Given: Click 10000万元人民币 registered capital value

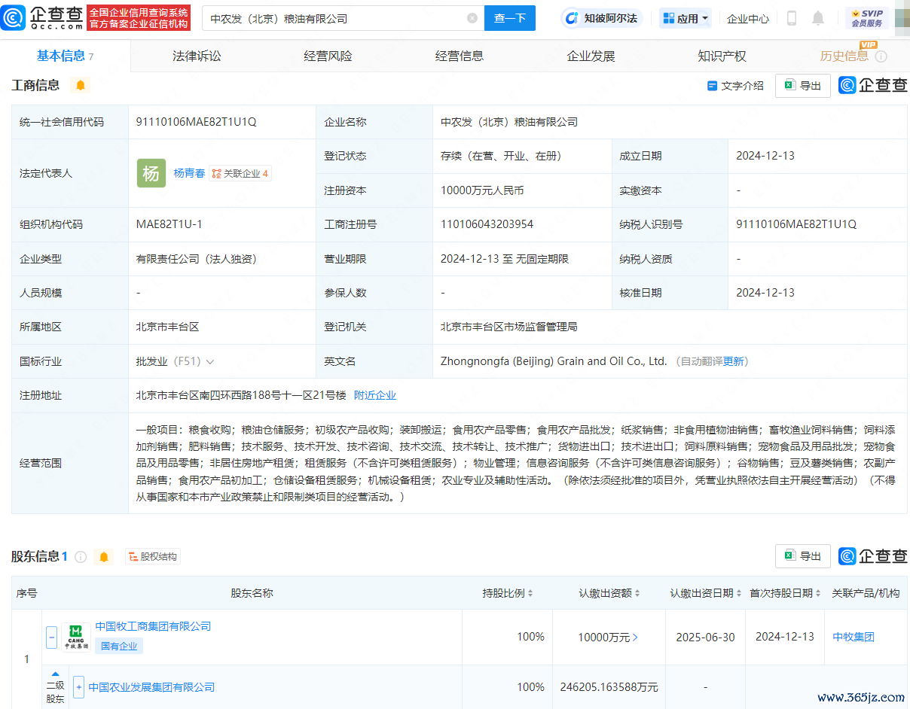Looking at the screenshot, I should point(482,190).
